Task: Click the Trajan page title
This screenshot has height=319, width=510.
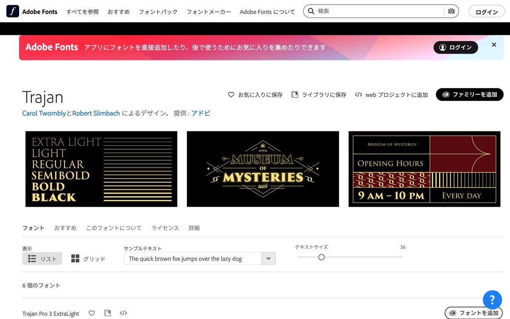Action: [43, 97]
